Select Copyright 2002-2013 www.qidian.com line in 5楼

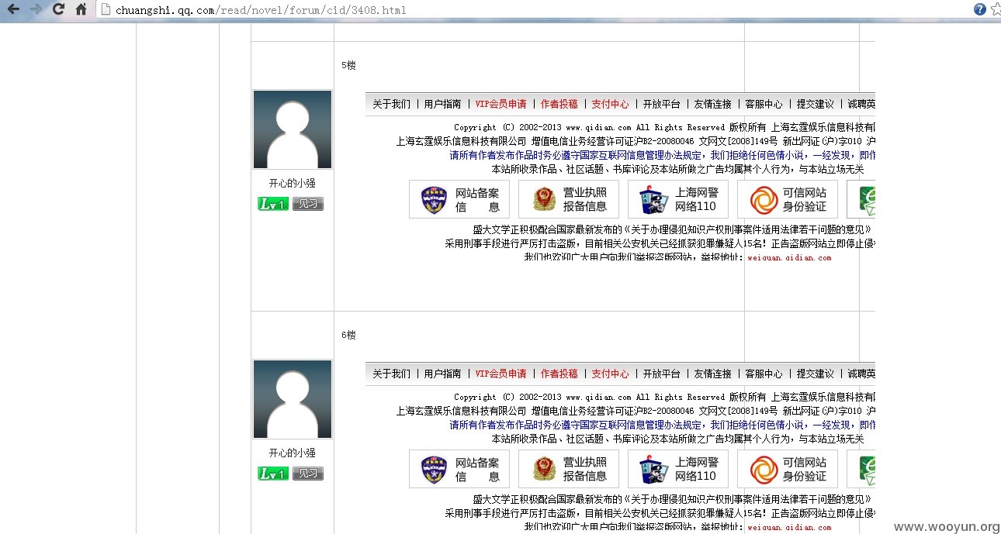664,127
